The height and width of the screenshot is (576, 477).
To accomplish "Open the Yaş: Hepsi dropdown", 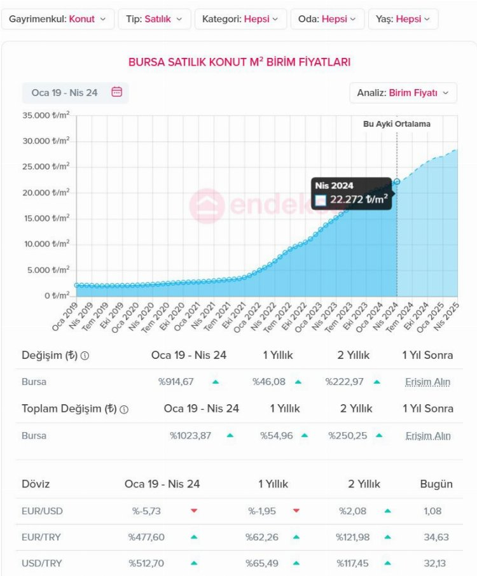I will click(403, 19).
